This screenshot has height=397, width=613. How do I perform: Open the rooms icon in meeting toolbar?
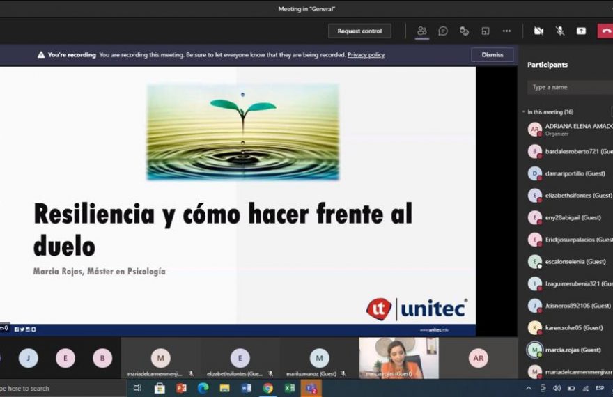486,31
